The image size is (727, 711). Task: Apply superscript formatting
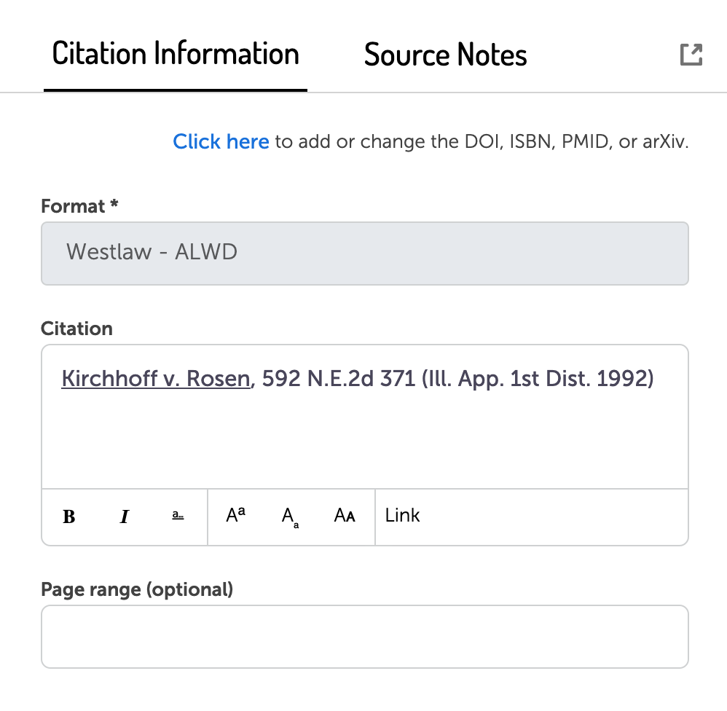click(235, 516)
